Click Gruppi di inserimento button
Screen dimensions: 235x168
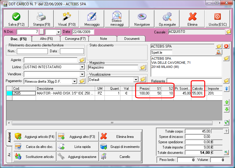[x=120, y=146]
